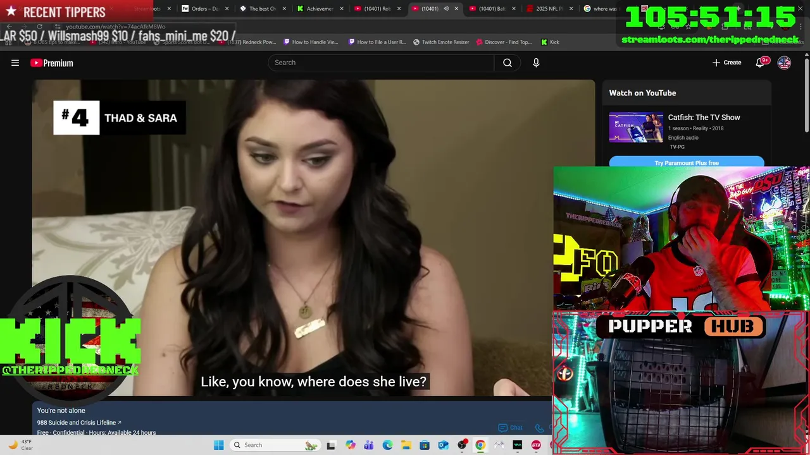This screenshot has height=455, width=810.
Task: Open the Create upload button
Action: 726,63
